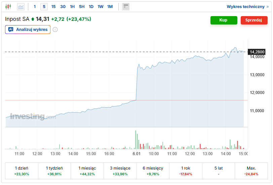Choose the 1H chart interval
This screenshot has height=185, width=273.
coord(72,7)
